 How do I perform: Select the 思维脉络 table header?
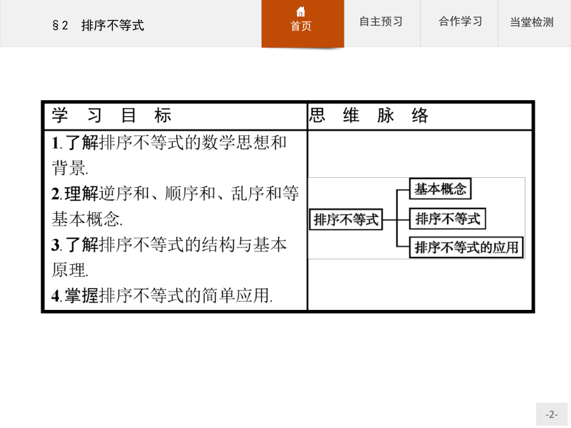[368, 115]
